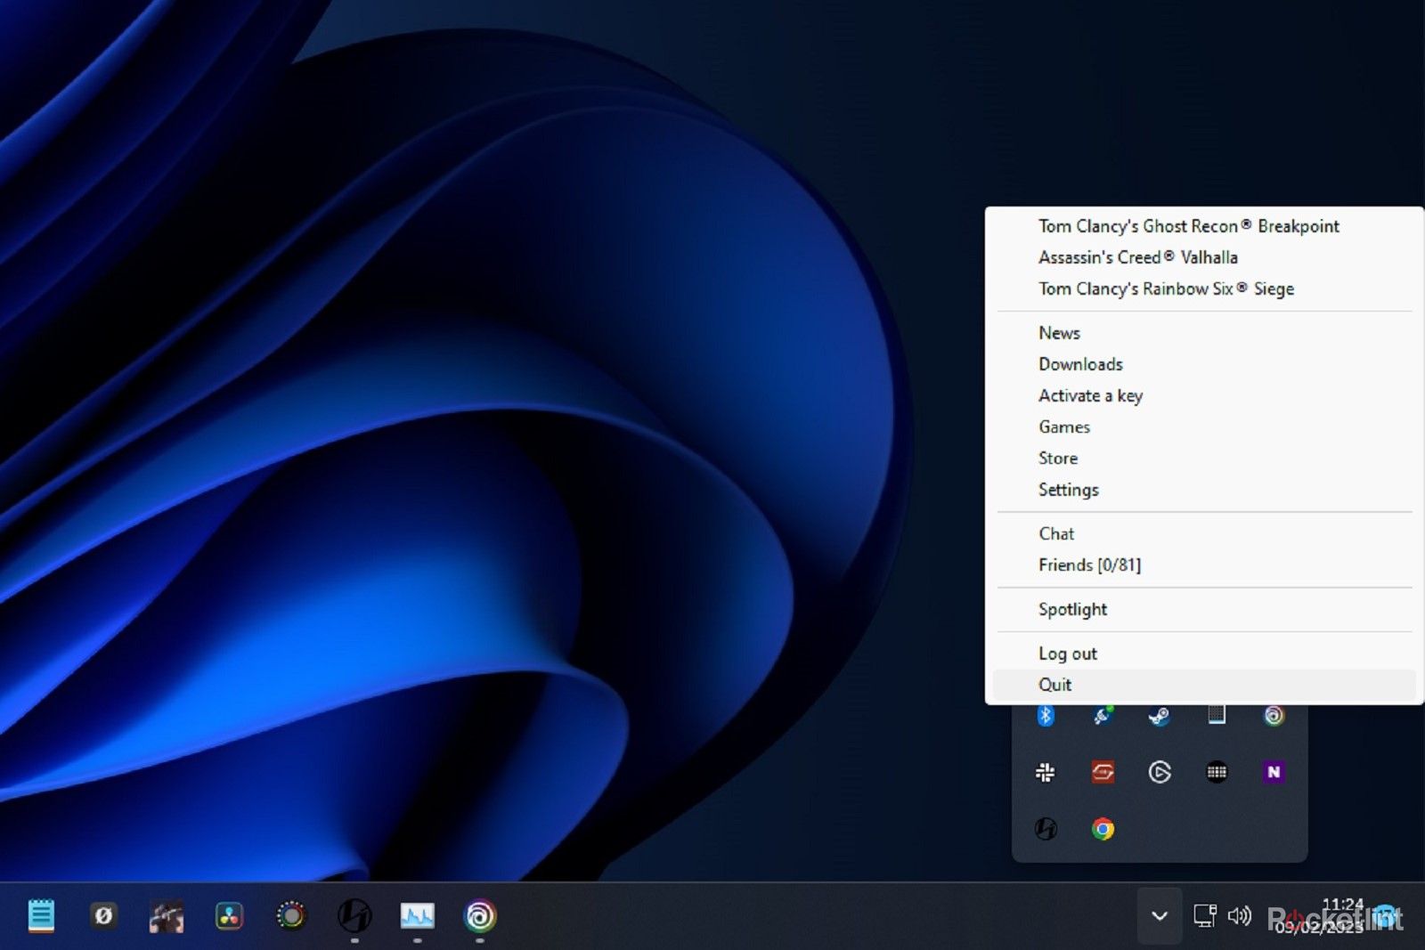Click the satellite tray icon with green dot
Viewport: 1425px width, 950px height.
[1103, 715]
